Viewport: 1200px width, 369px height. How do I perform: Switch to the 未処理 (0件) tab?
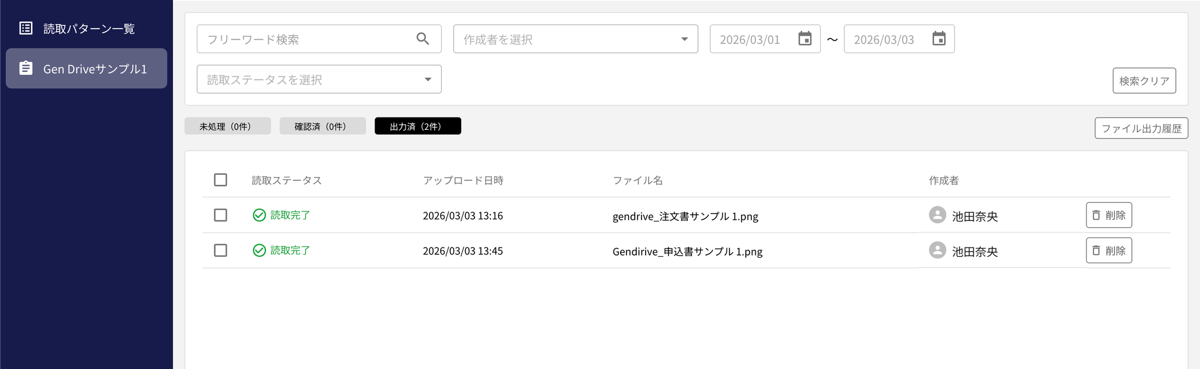click(227, 126)
